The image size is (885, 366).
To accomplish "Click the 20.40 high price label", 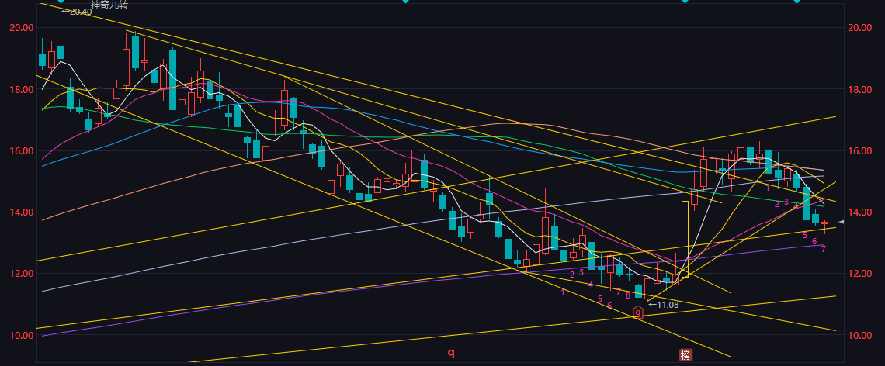I will 77,12.
